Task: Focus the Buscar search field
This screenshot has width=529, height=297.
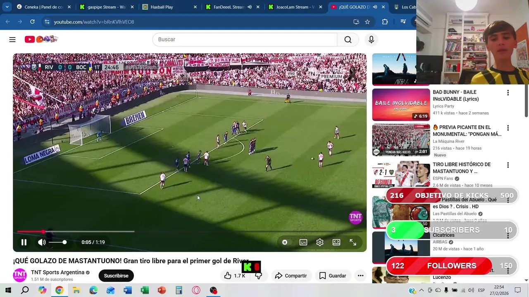Action: pos(245,40)
